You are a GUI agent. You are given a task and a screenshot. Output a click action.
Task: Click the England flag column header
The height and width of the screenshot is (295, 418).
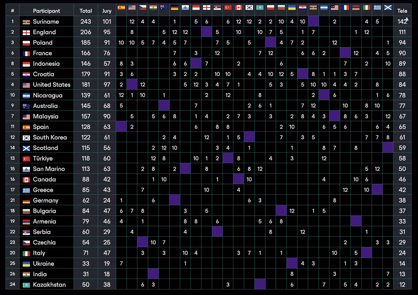point(207,7)
